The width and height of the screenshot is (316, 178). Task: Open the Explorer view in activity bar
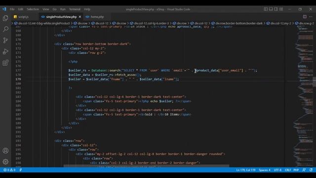click(x=5, y=18)
